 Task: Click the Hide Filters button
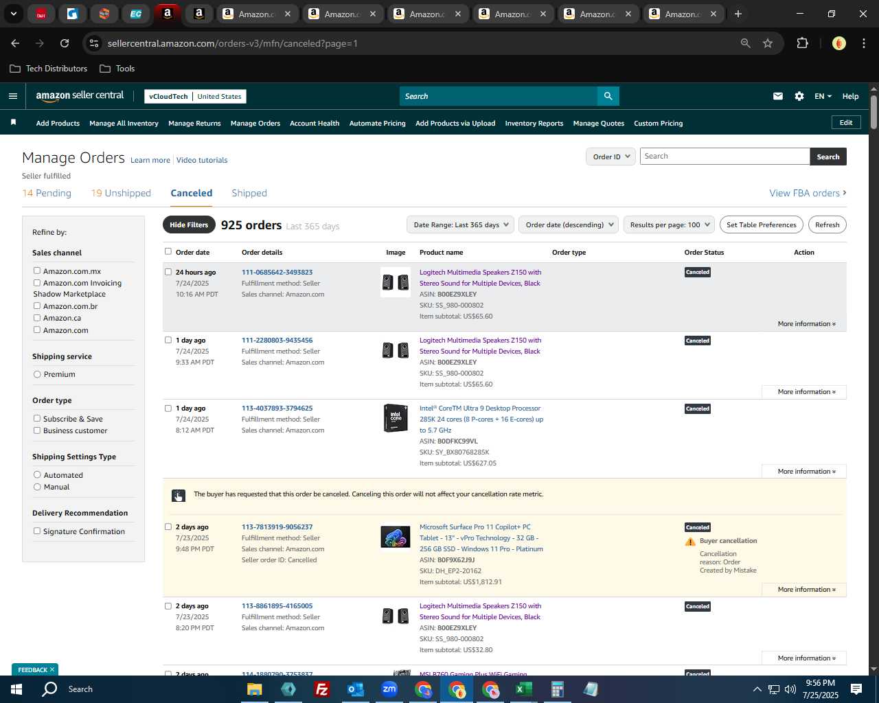pos(189,224)
